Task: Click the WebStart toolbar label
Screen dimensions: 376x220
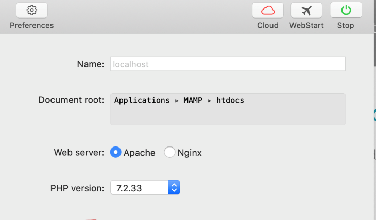Action: tap(306, 25)
